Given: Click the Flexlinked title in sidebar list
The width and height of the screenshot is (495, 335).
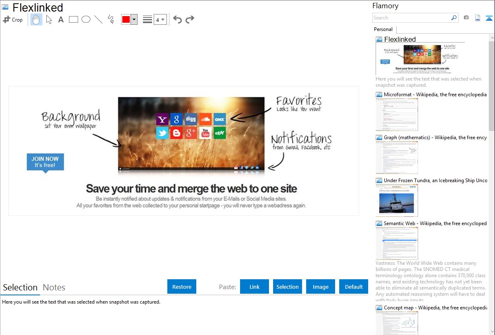Looking at the screenshot, I should pos(400,40).
